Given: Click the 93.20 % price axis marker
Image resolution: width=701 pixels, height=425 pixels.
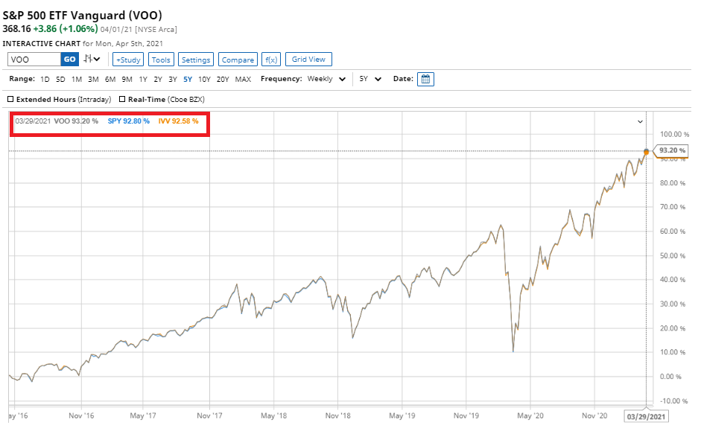Looking at the screenshot, I should pos(671,150).
